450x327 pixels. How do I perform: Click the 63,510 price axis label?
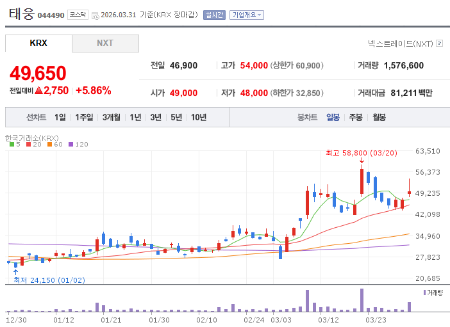point(428,151)
